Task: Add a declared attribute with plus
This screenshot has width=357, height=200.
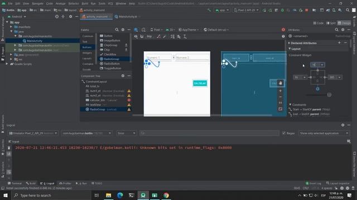Action: pos(339,43)
